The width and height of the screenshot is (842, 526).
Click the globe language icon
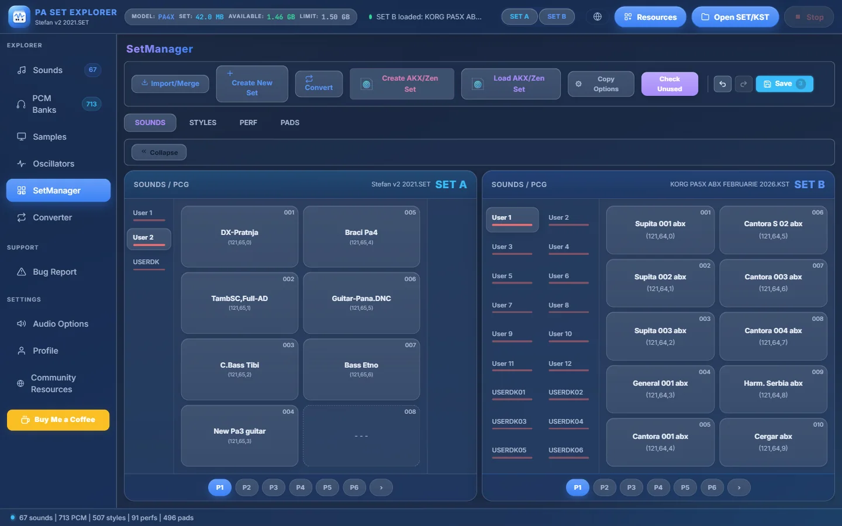[x=598, y=17]
